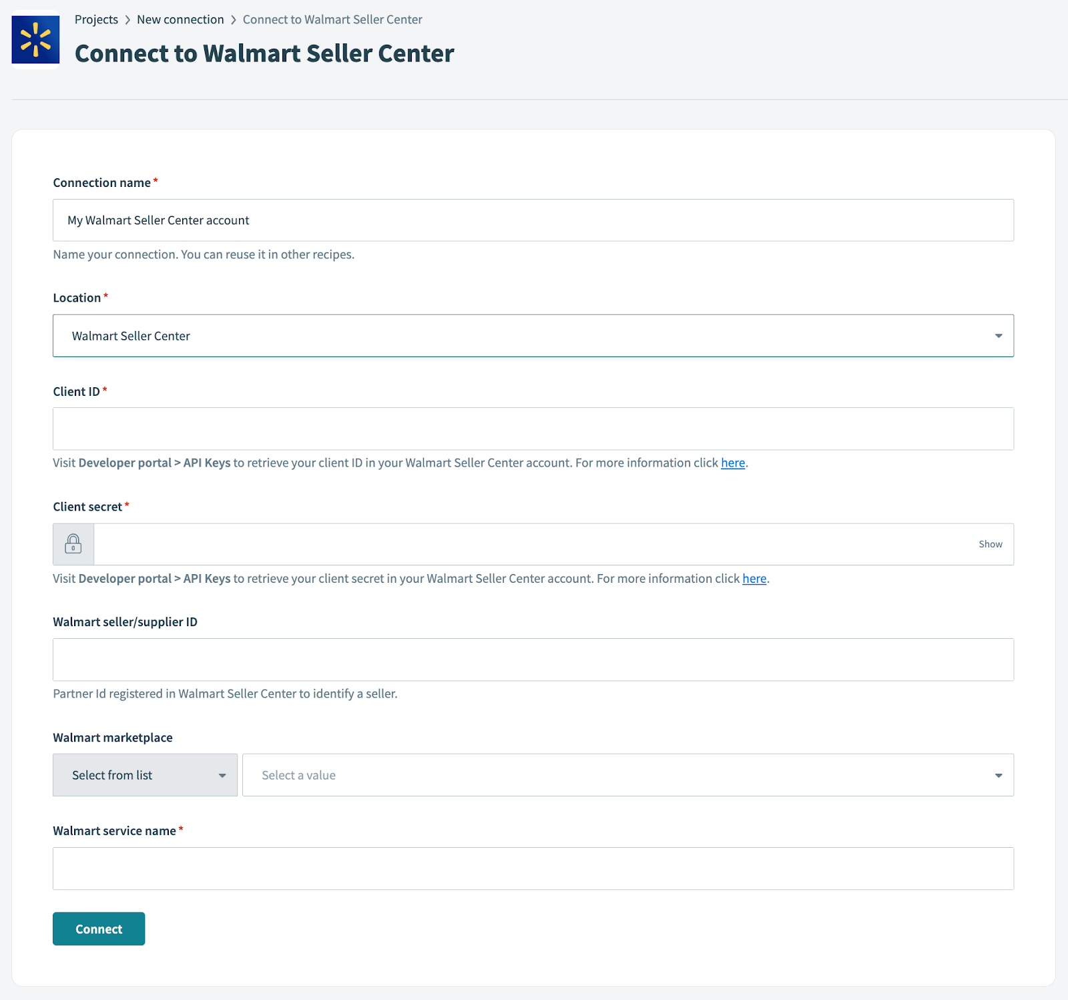This screenshot has width=1068, height=1000.
Task: Click the lock icon beside Client secret
Action: tap(73, 543)
